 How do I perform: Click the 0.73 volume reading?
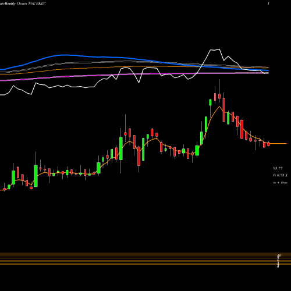(280, 175)
